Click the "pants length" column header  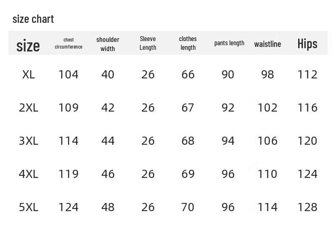[229, 43]
